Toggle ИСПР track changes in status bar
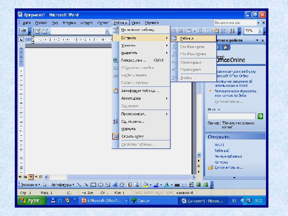The image size is (288, 216). pos(148,193)
